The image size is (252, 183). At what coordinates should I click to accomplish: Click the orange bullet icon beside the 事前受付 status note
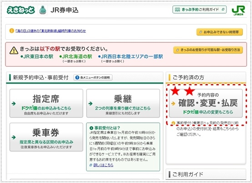click(173, 123)
